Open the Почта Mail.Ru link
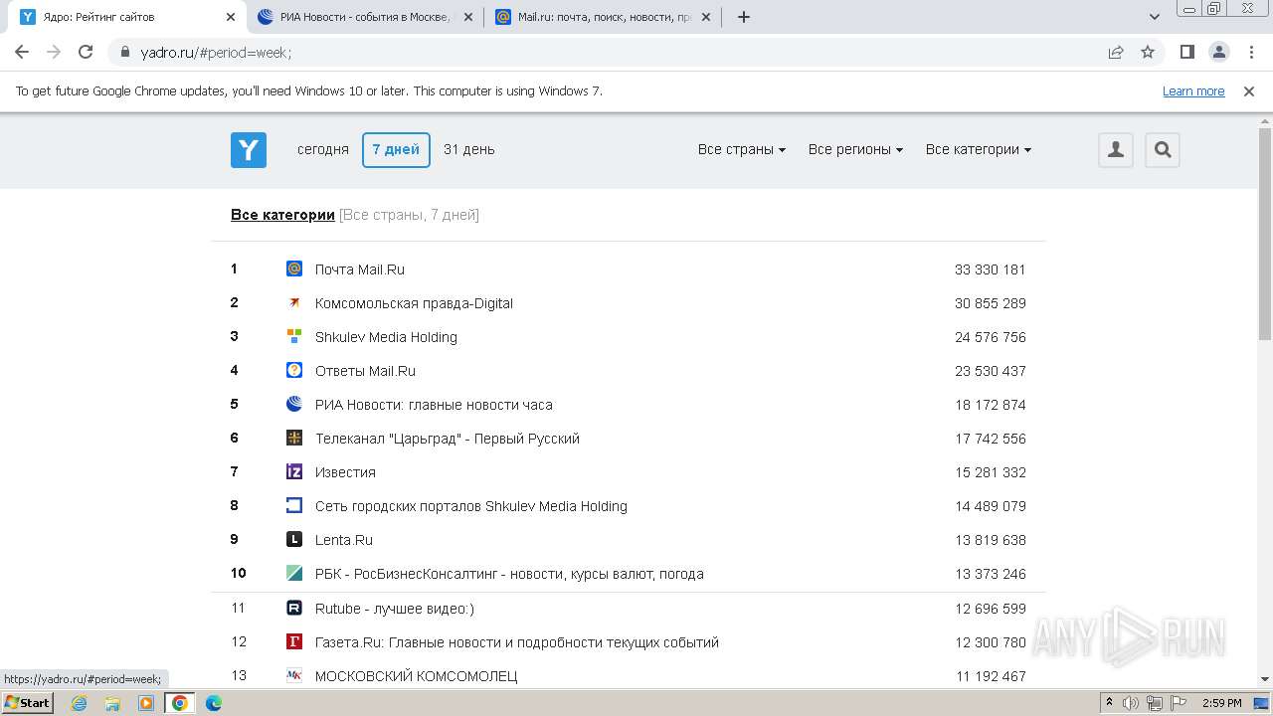The width and height of the screenshot is (1273, 716). tap(360, 269)
